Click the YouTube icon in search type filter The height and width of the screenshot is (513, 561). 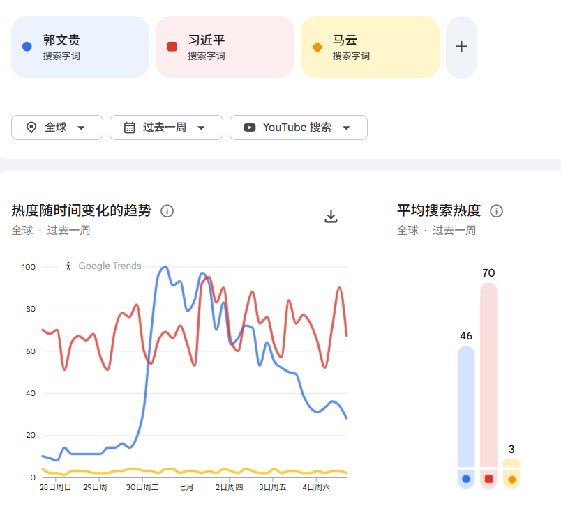(x=250, y=128)
